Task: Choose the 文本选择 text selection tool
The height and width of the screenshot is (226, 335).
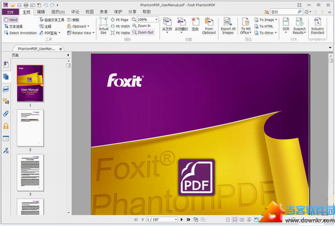Action: (13, 26)
